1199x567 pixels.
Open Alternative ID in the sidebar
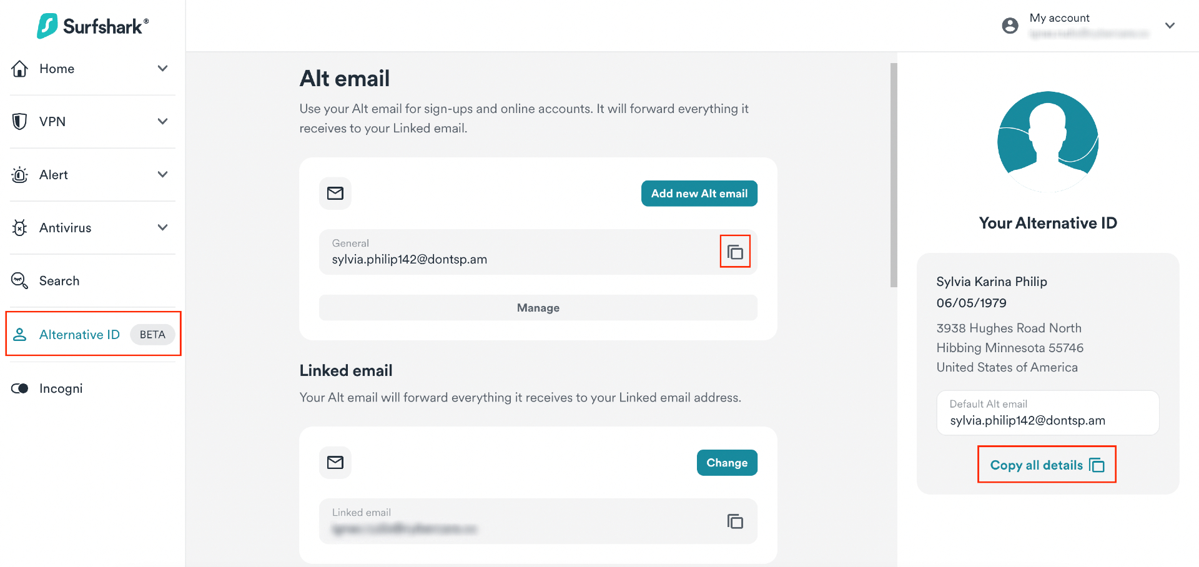[79, 335]
